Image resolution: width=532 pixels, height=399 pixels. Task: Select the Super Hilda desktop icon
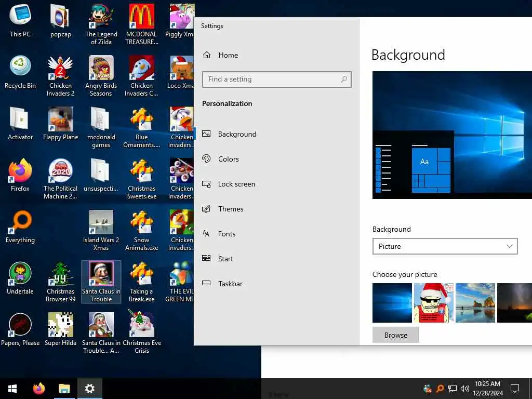[60, 330]
